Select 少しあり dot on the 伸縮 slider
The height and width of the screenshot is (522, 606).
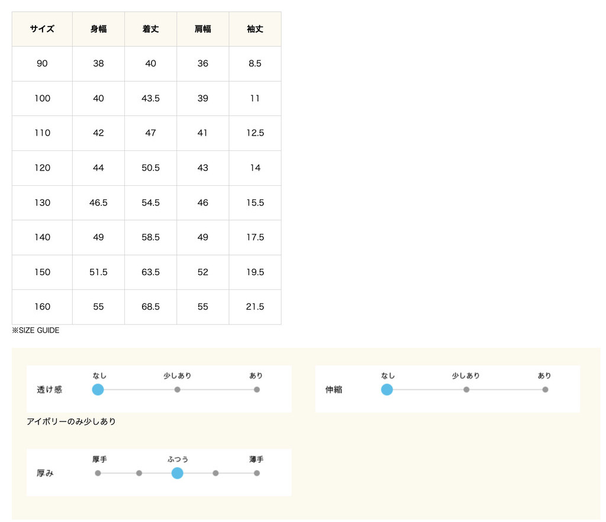pyautogui.click(x=466, y=389)
